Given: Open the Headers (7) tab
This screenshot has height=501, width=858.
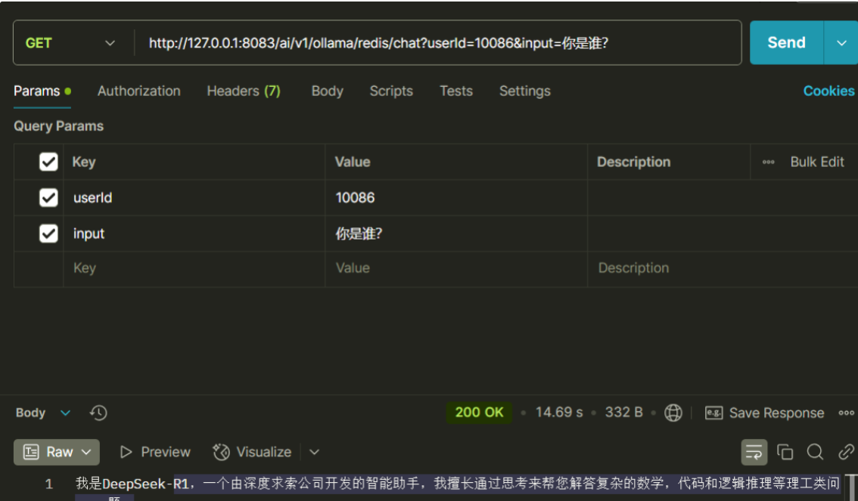Looking at the screenshot, I should point(244,91).
